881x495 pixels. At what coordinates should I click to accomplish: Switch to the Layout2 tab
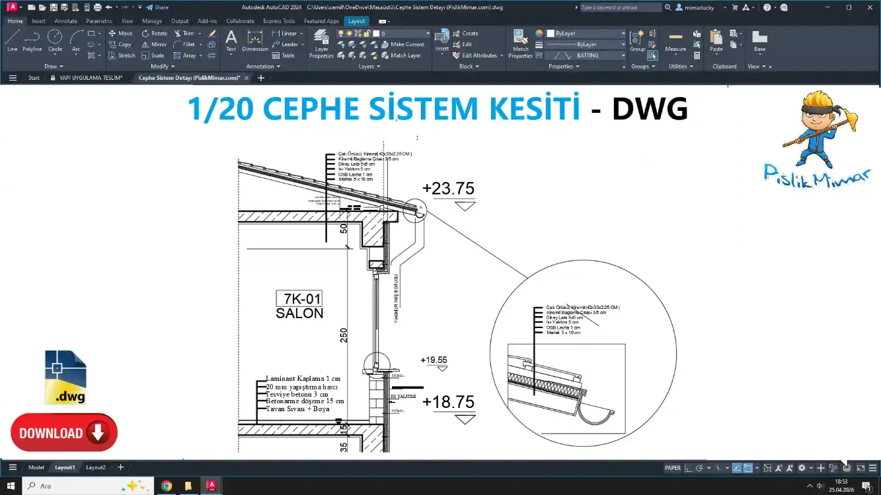[96, 467]
